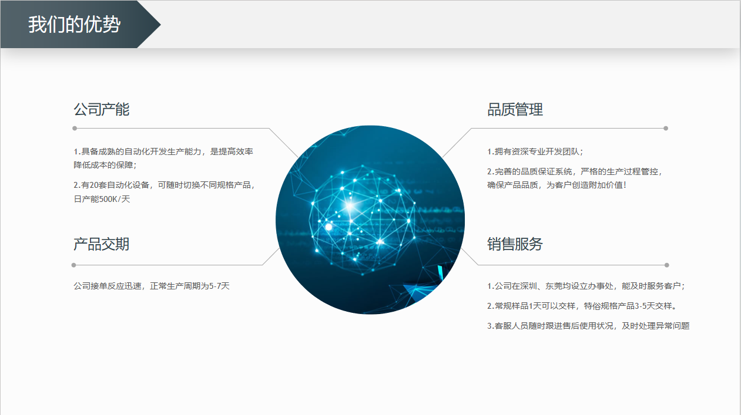Select the 销售服务 heading
The image size is (741, 415).
coord(515,244)
